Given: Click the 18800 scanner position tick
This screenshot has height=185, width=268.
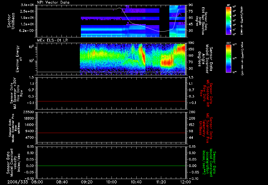Looking at the screenshot, I should click(28, 118).
